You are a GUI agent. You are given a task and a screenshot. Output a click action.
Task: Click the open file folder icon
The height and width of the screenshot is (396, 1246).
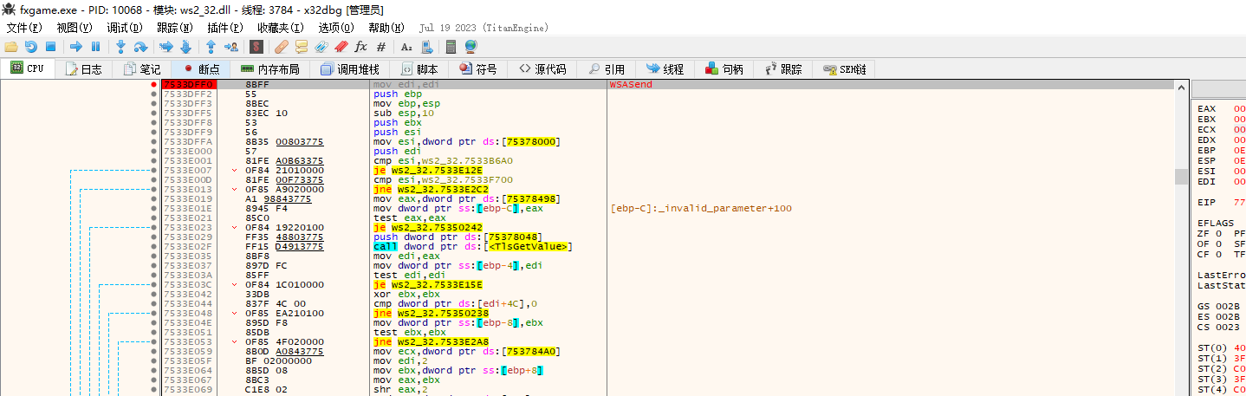11,47
